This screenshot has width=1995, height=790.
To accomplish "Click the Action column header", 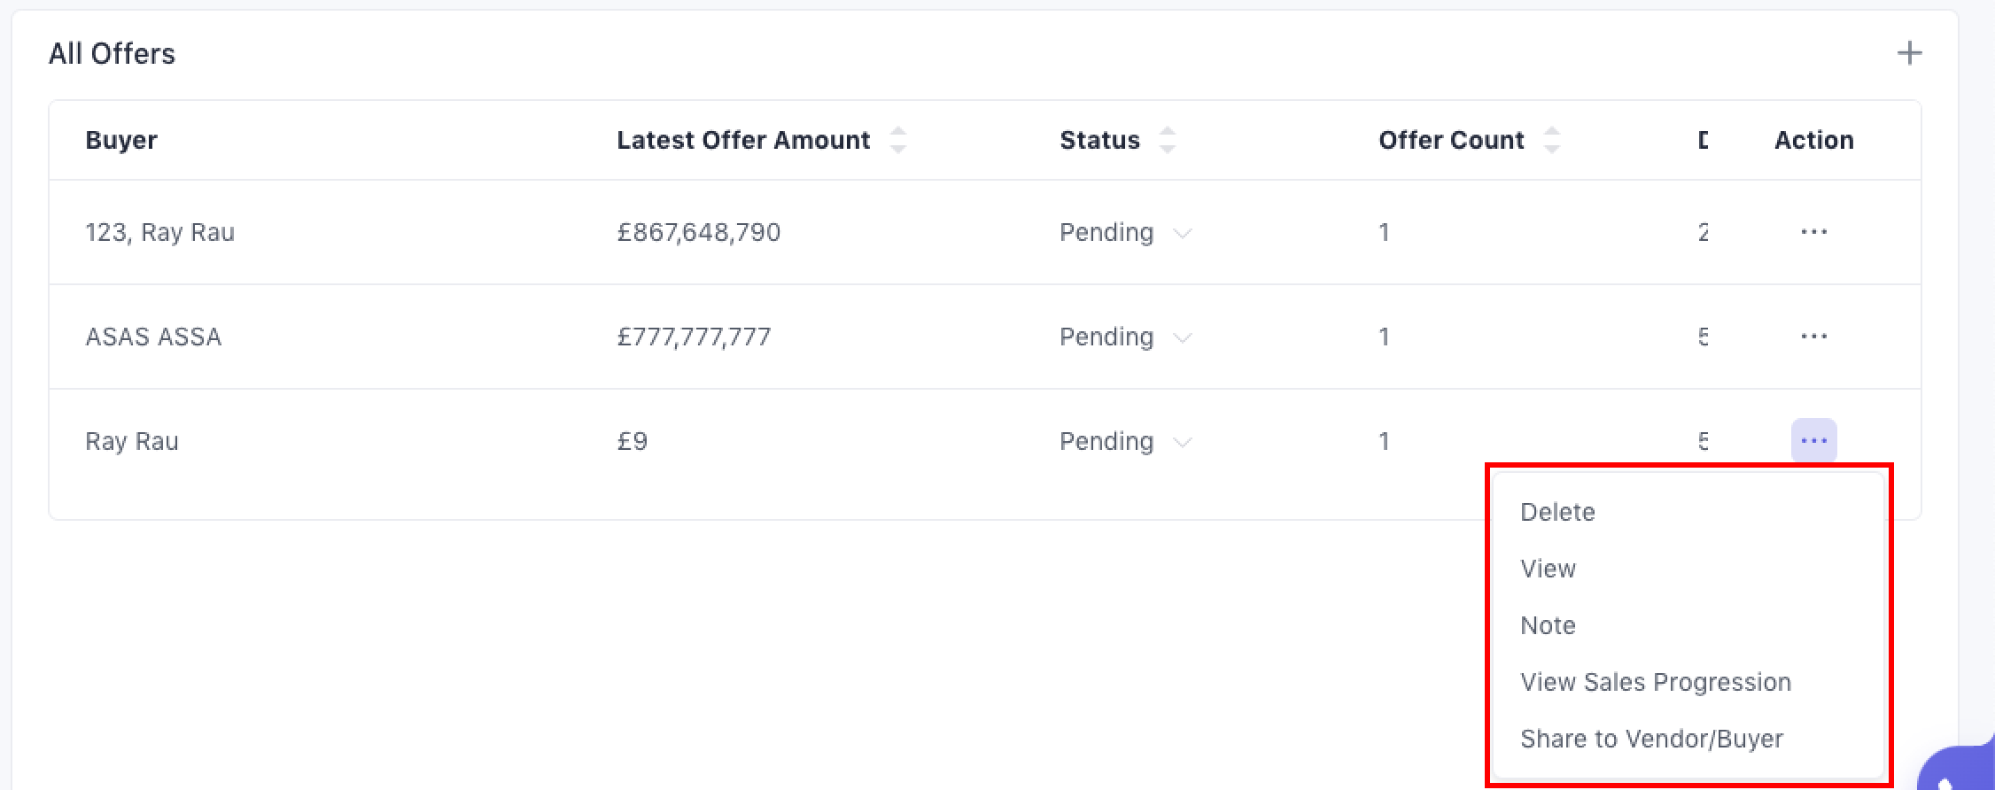I will [1813, 140].
